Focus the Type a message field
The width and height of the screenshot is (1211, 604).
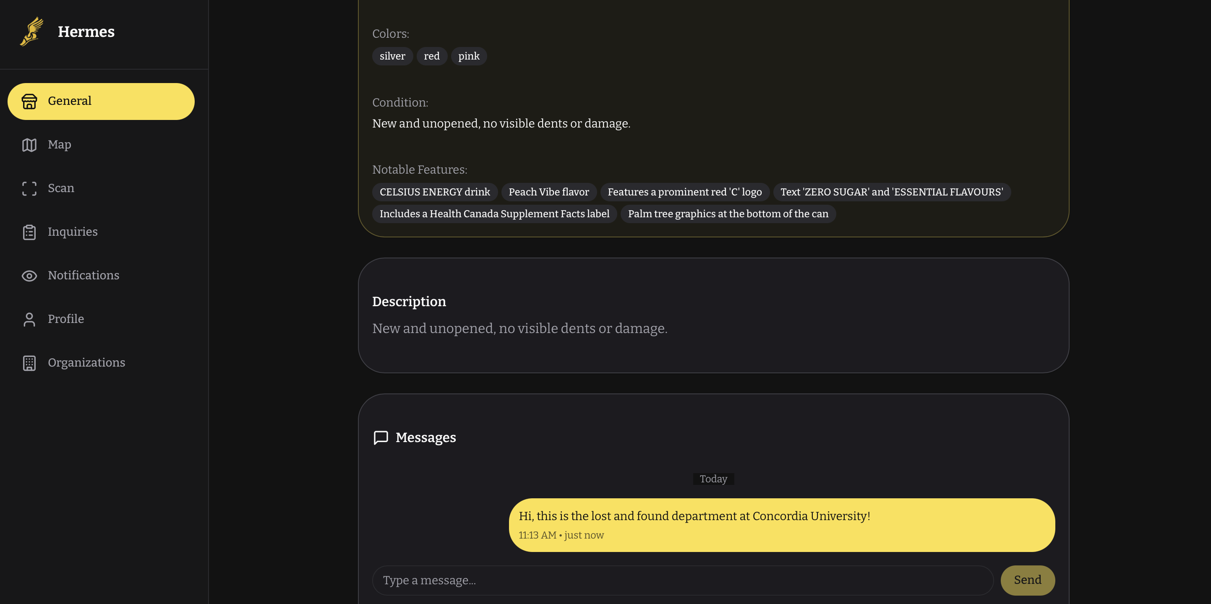(x=682, y=580)
